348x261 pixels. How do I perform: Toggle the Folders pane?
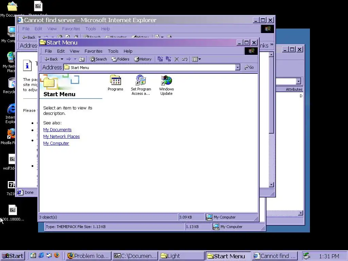point(121,59)
